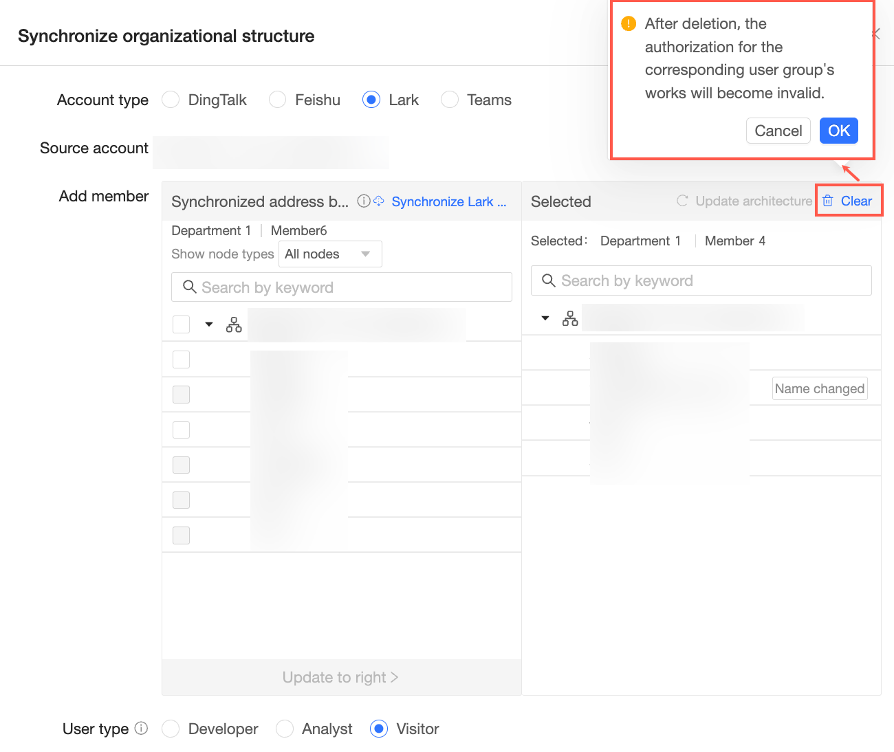This screenshot has width=894, height=752.
Task: Click the Member6 count in the left panel
Action: coord(298,230)
